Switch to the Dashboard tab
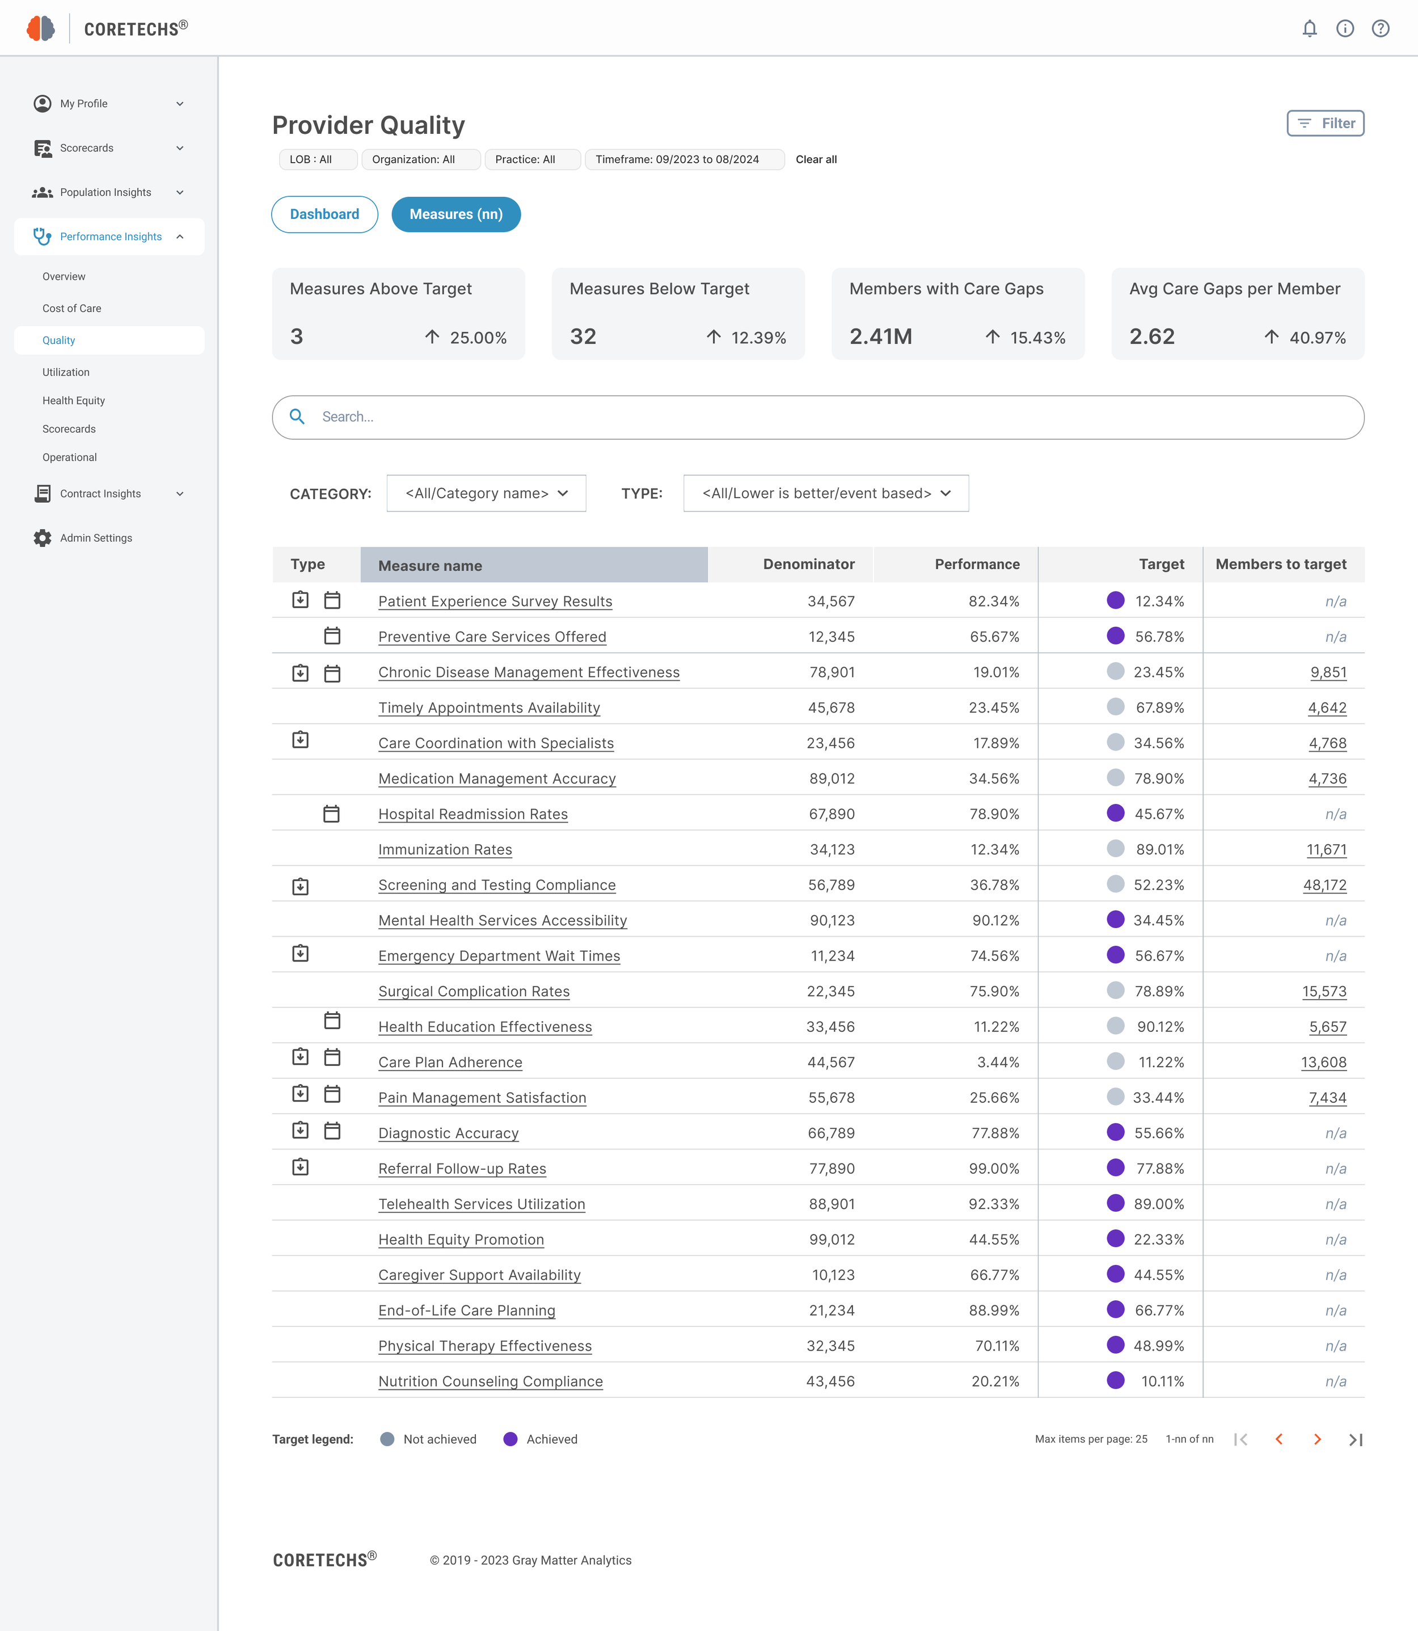The image size is (1418, 1631). pyautogui.click(x=324, y=214)
